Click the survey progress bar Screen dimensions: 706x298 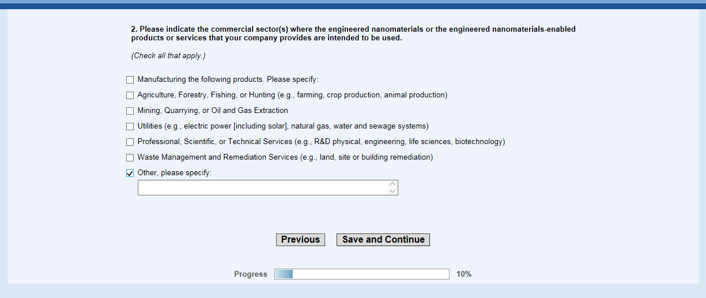pos(361,274)
